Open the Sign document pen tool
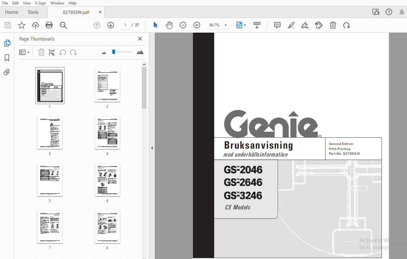The height and width of the screenshot is (259, 407). [305, 25]
